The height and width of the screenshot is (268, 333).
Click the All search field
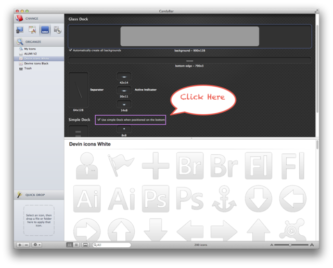(112, 245)
